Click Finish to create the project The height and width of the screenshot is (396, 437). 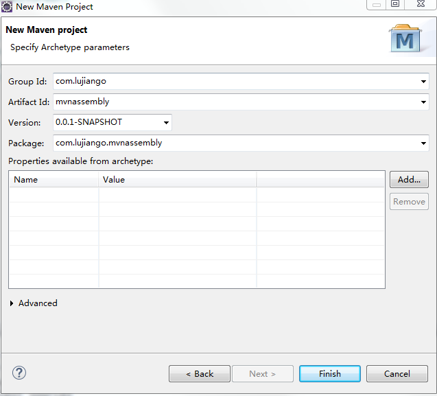[x=330, y=373]
